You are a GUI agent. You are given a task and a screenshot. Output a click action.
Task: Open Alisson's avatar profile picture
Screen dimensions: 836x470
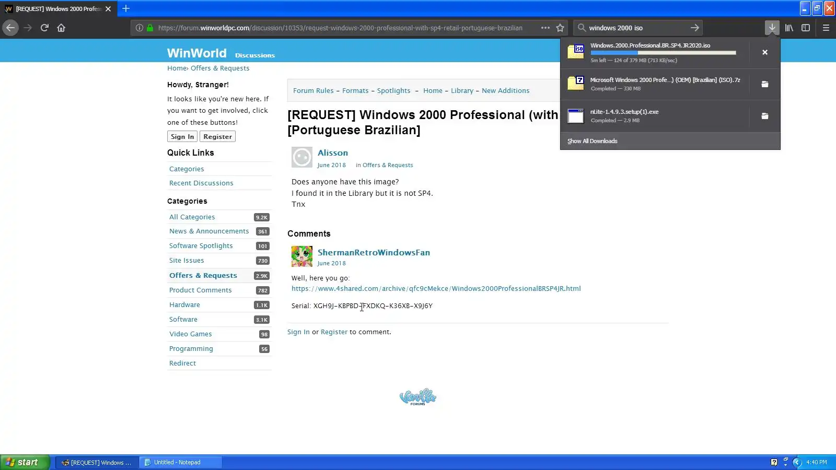pos(301,157)
